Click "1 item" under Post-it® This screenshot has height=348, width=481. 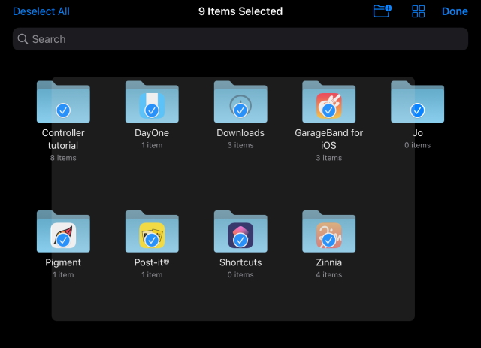(x=152, y=274)
